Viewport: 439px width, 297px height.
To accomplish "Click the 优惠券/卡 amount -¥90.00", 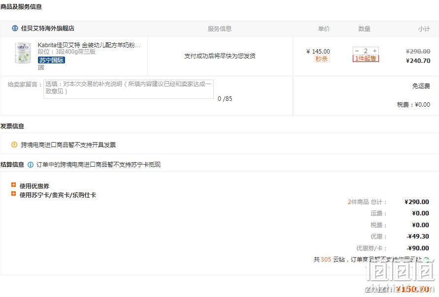I will tap(418, 248).
